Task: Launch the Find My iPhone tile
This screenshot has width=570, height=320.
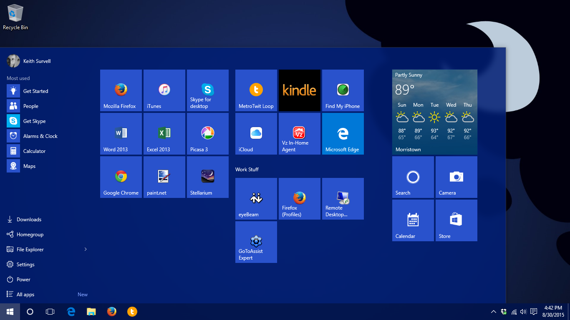Action: click(x=343, y=90)
